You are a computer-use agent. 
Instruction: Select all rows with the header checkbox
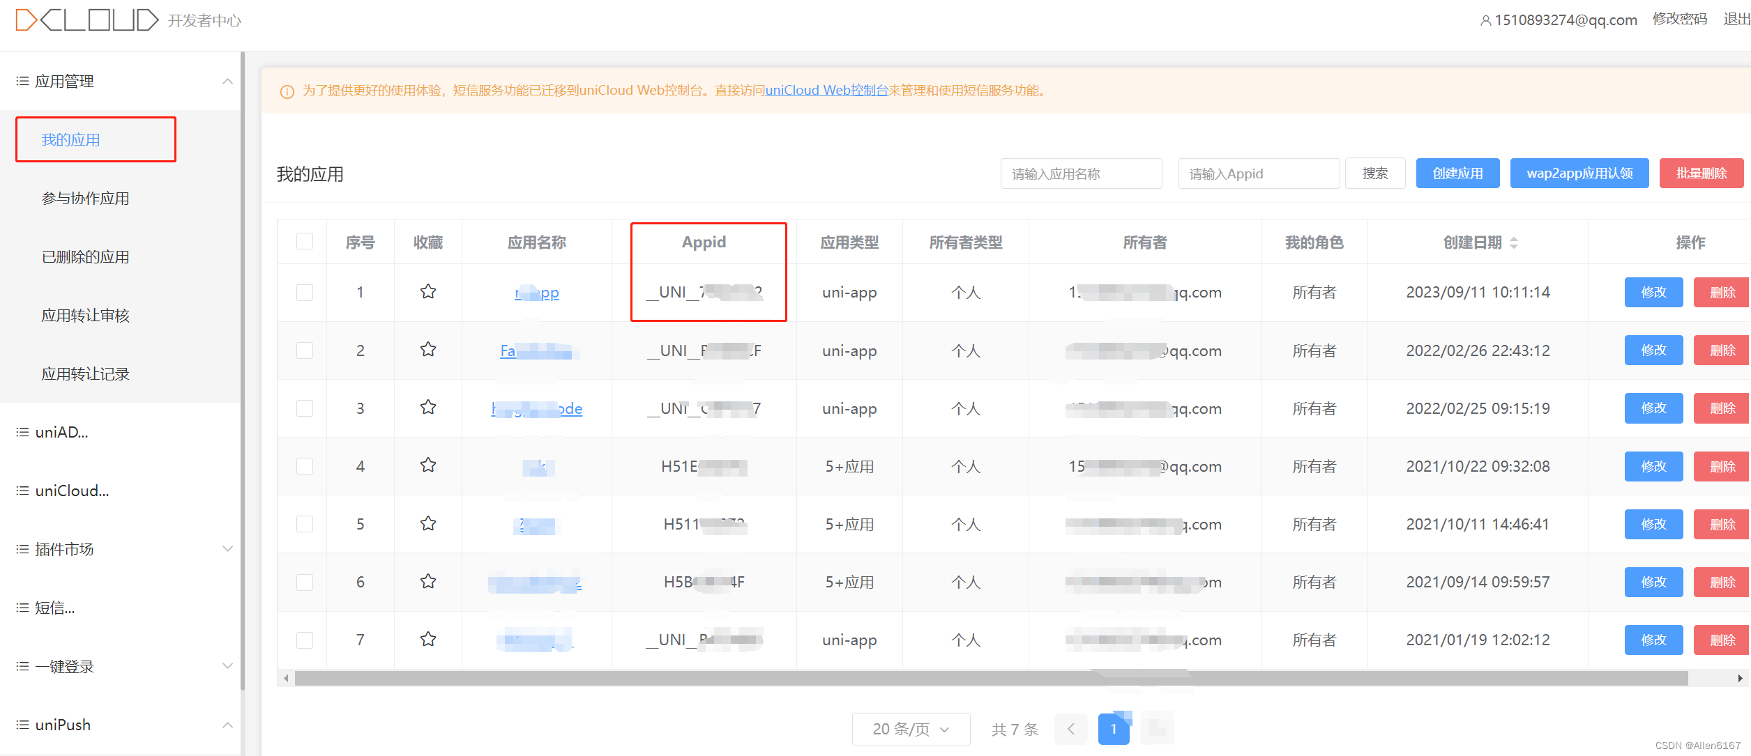(304, 242)
